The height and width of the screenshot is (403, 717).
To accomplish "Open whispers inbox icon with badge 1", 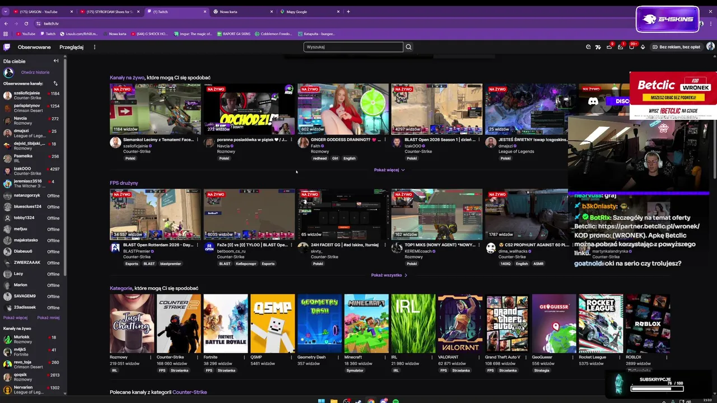I will tap(620, 47).
